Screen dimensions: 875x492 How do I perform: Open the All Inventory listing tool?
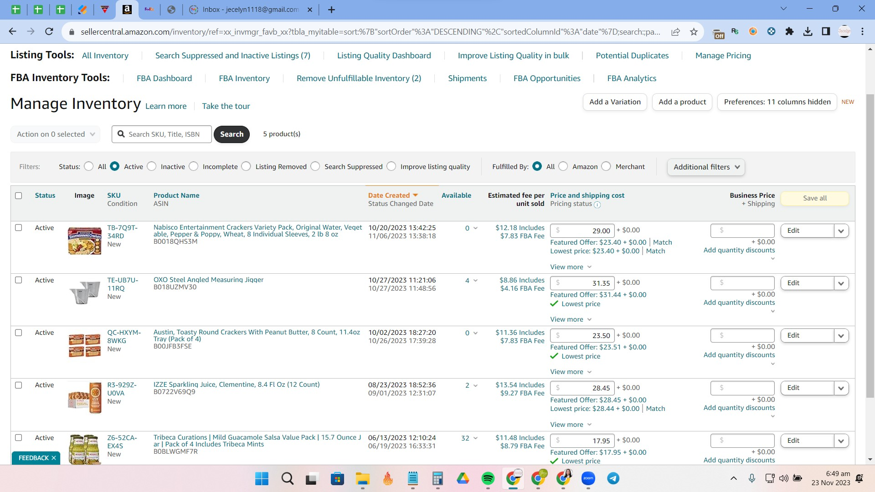point(105,56)
